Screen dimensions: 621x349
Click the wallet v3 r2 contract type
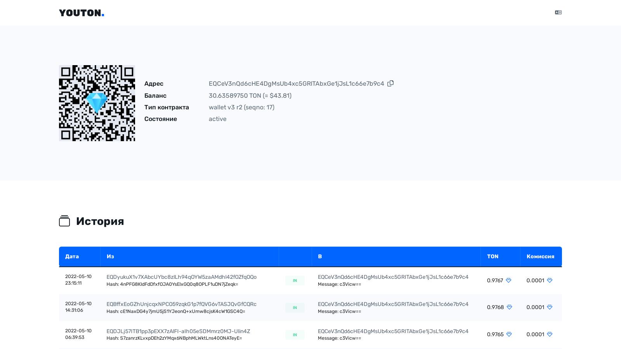[x=241, y=107]
